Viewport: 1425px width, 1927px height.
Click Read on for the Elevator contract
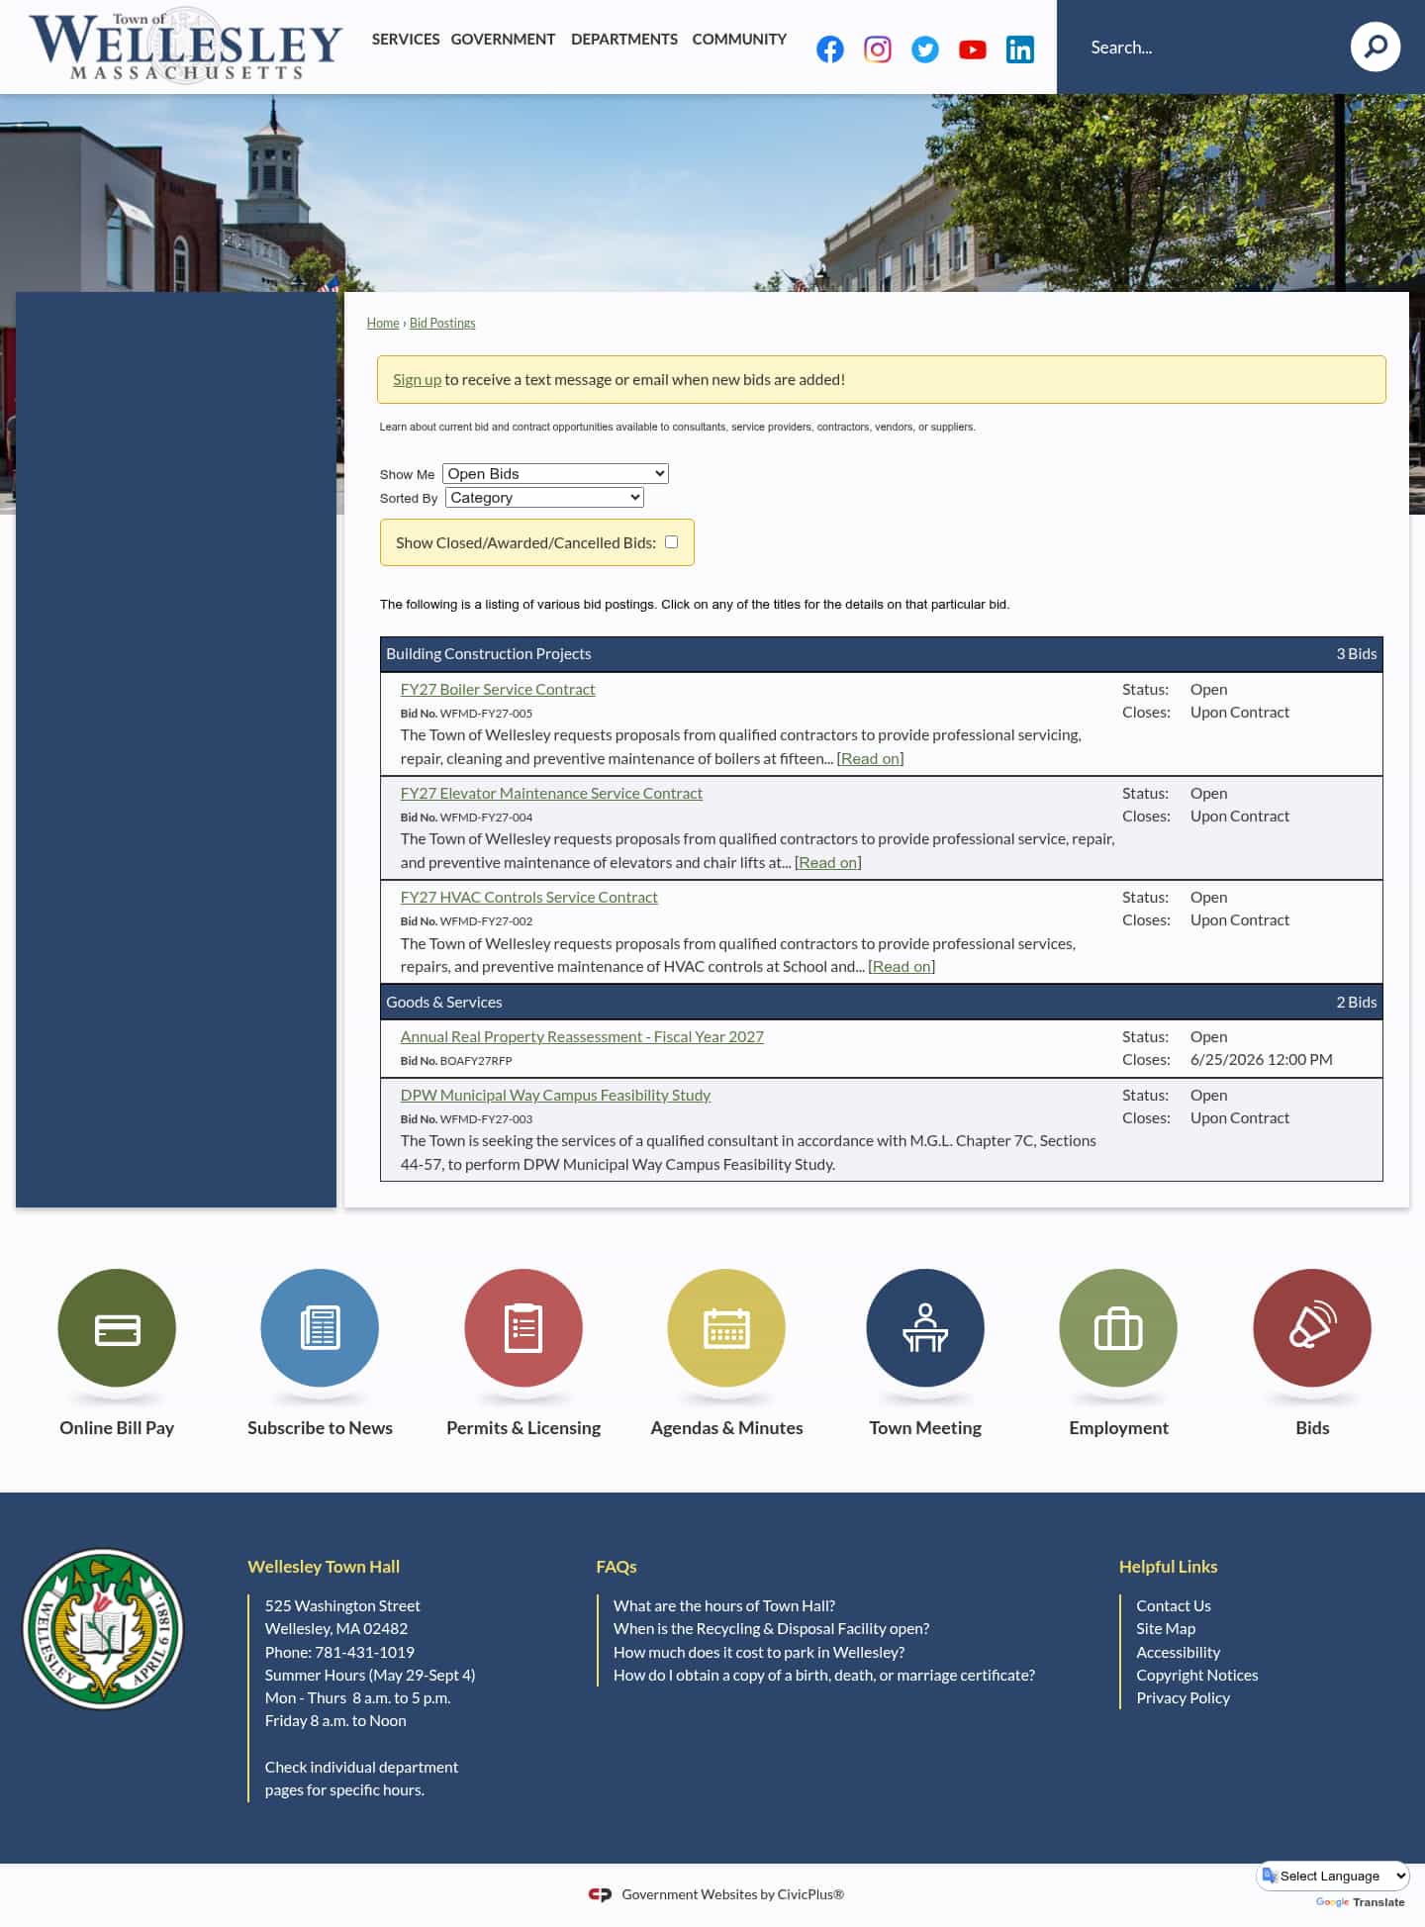coord(827,862)
